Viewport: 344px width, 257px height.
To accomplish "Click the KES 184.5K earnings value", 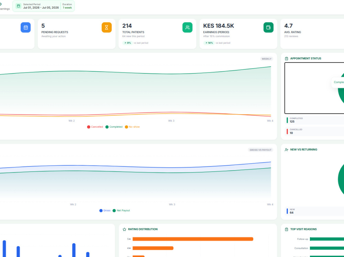I will [218, 26].
